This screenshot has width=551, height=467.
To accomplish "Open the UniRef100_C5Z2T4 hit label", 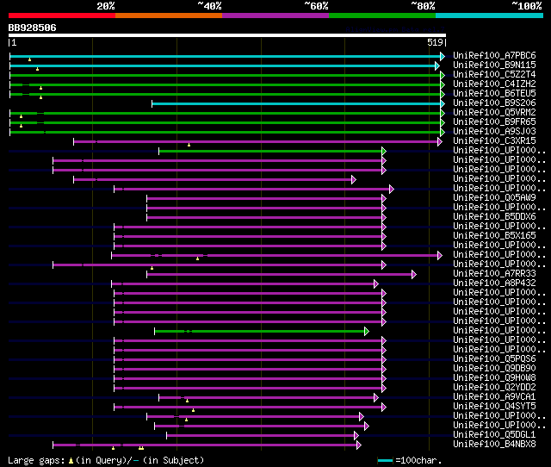I will point(494,75).
